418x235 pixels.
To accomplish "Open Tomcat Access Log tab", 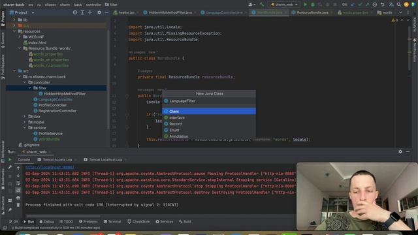I will (x=57, y=159).
